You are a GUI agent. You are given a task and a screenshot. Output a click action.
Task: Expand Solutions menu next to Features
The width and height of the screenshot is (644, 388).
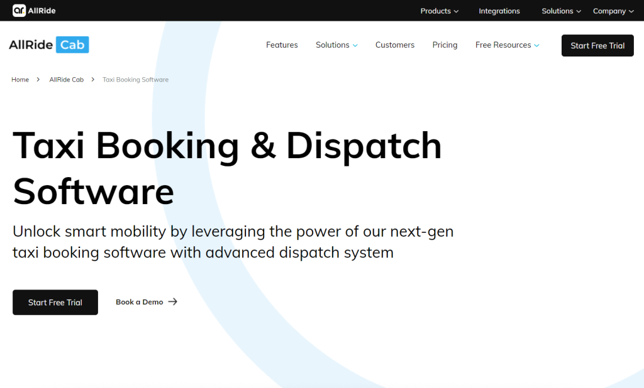tap(336, 45)
